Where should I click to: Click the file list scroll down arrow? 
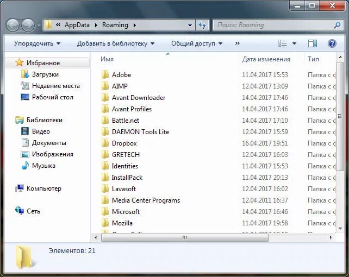tap(340, 228)
